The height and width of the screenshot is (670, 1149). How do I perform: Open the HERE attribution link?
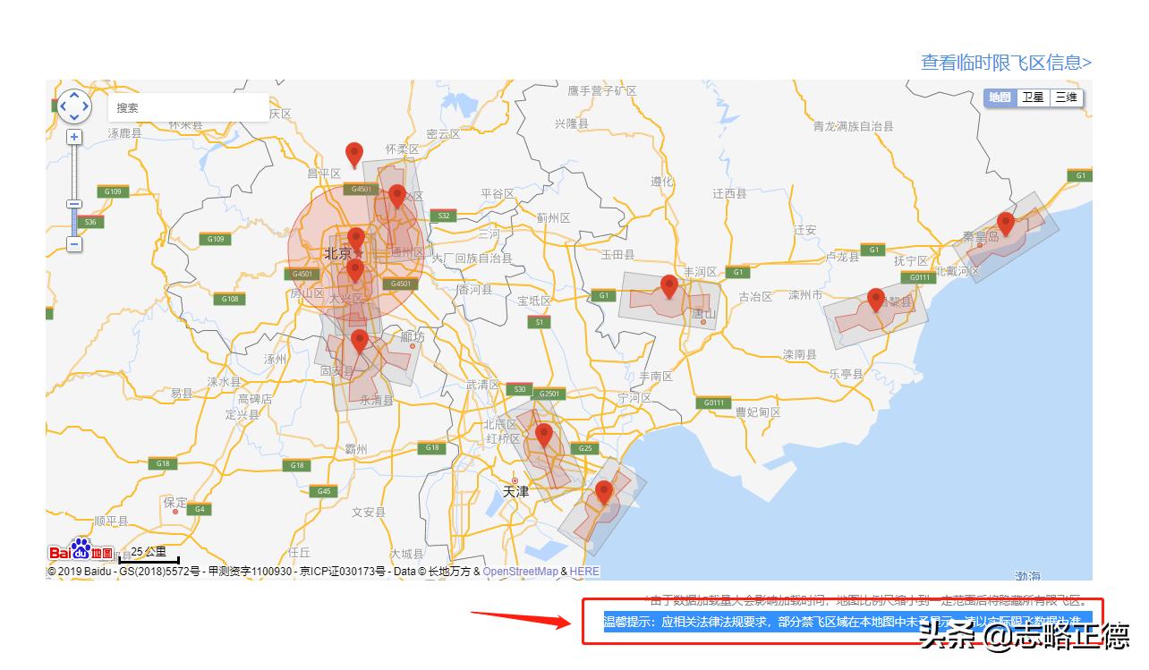click(x=584, y=572)
